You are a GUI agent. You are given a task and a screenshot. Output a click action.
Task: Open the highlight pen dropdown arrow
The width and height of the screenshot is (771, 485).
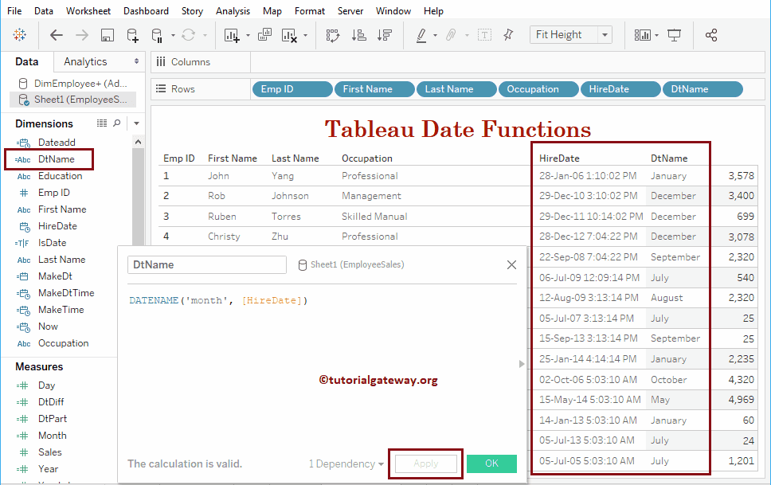[x=435, y=35]
